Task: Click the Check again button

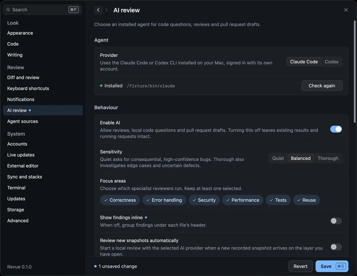Action: tap(322, 86)
